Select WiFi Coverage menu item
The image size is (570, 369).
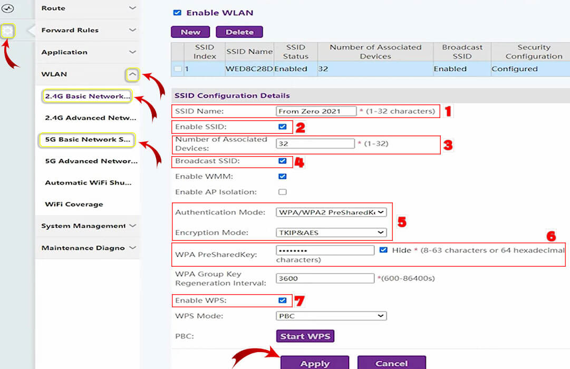click(x=74, y=204)
